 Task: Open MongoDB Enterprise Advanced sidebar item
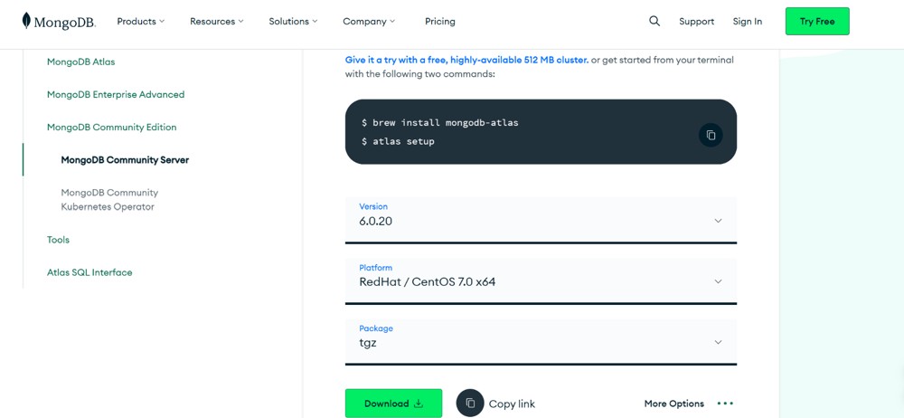(x=116, y=94)
